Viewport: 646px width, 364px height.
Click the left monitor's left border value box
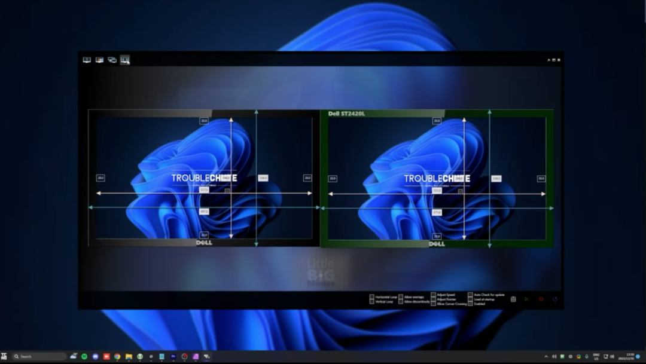(x=100, y=178)
